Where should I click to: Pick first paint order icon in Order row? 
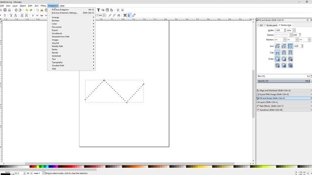277,59
